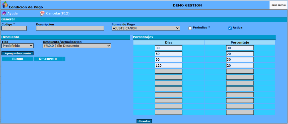Viewport: 288px width, 124px height.
Task: Expand the Descuento/Actualizacion dropdown
Action: 77,46
